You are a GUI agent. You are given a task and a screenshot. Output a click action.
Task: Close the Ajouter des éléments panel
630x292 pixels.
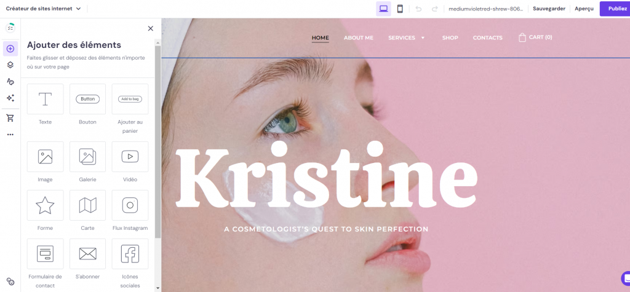tap(151, 28)
